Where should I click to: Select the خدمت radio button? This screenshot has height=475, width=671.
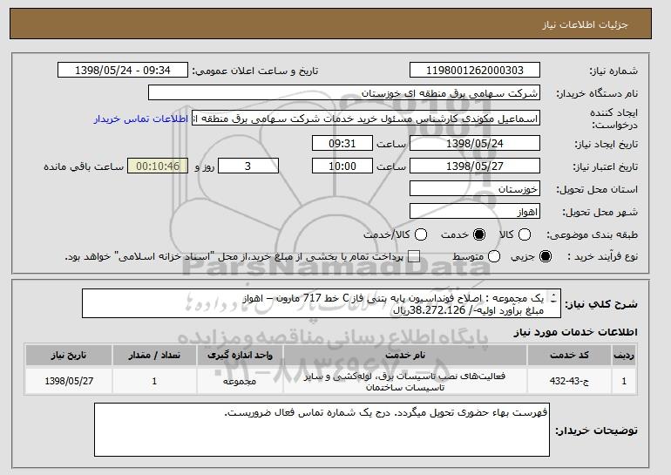point(478,234)
